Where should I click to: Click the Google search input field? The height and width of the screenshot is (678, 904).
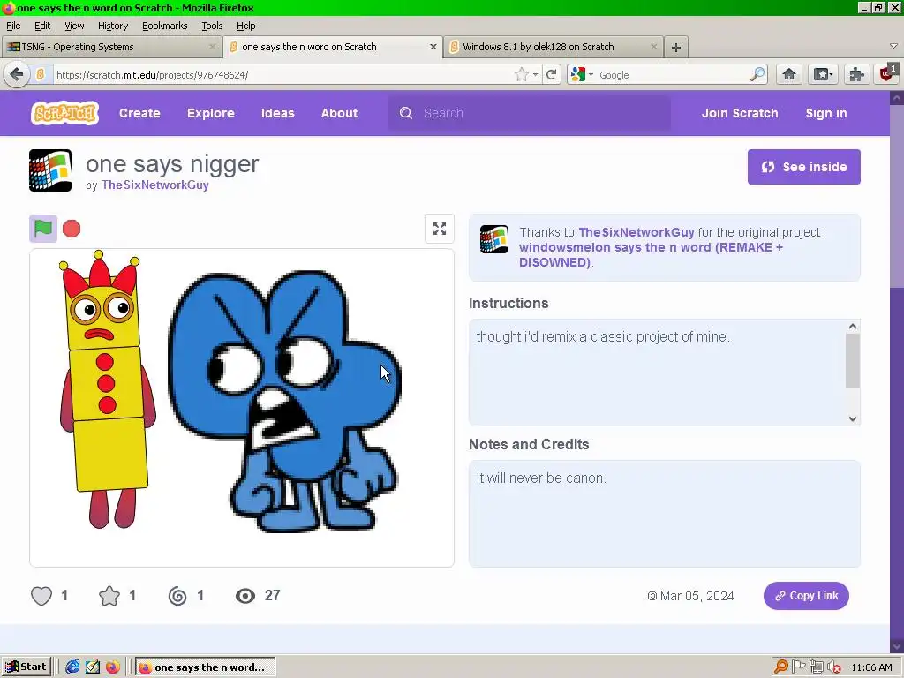click(x=672, y=75)
